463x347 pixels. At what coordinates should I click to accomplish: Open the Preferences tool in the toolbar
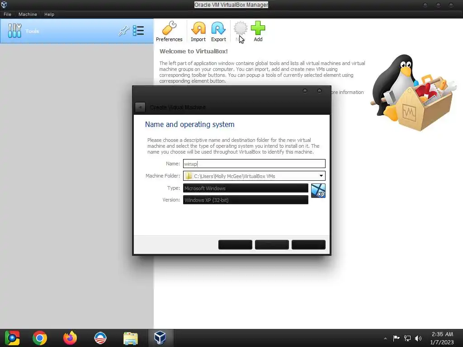coord(169,31)
